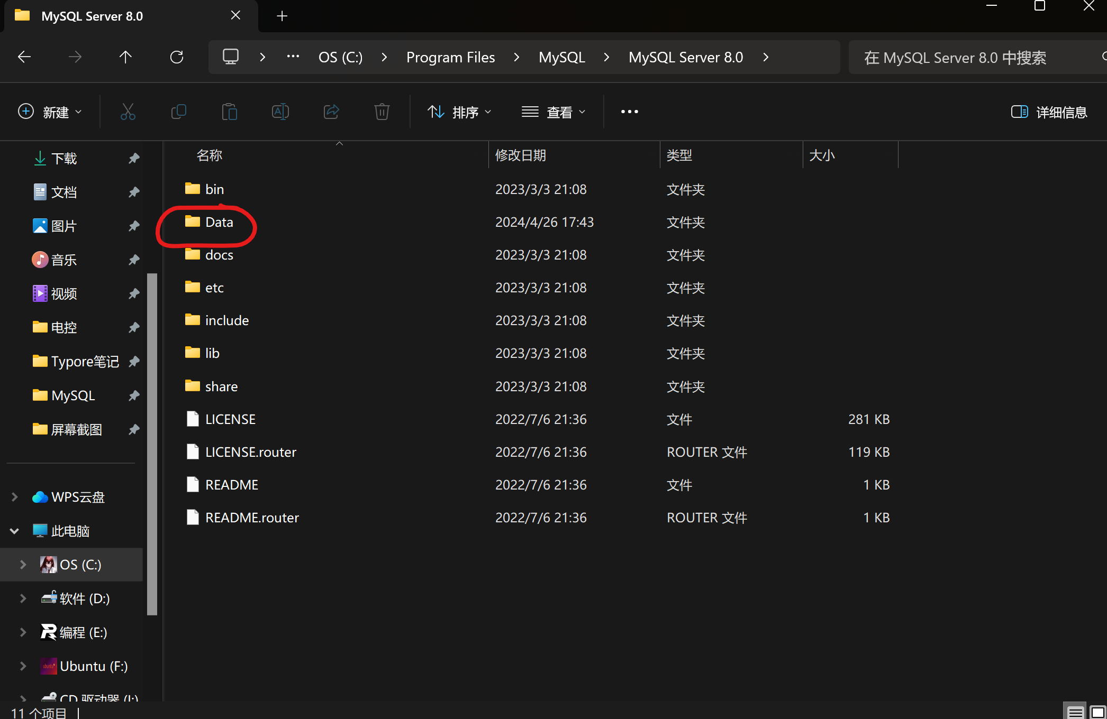Click the Cut scissors icon
Viewport: 1107px width, 719px height.
pos(128,112)
